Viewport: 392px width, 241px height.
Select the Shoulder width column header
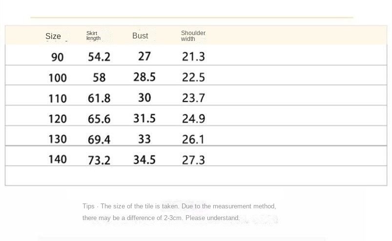pos(193,36)
